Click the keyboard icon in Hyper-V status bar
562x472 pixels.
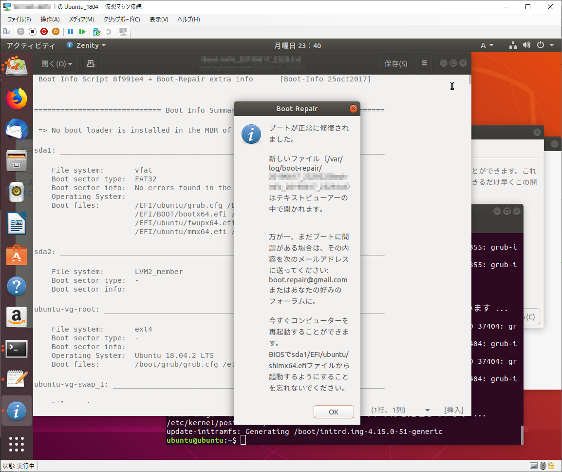(x=534, y=466)
